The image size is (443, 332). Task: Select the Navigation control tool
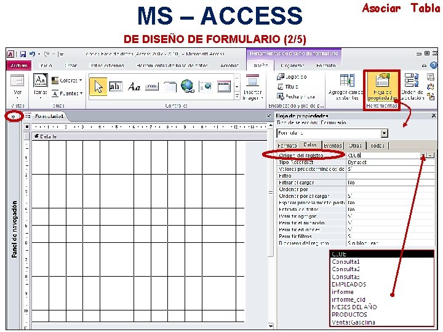[224, 87]
